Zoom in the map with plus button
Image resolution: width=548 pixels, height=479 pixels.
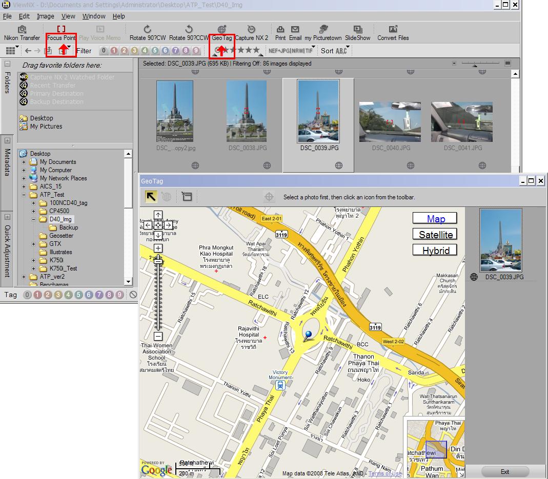coord(158,248)
